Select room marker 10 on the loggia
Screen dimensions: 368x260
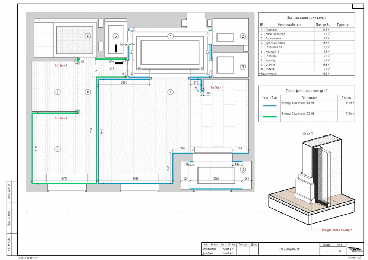pyautogui.click(x=243, y=169)
